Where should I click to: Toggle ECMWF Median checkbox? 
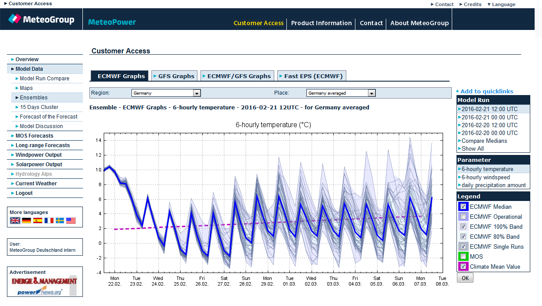click(x=463, y=207)
